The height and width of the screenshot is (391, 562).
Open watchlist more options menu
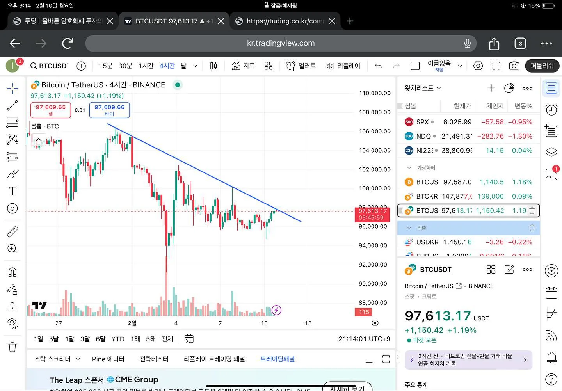pos(527,88)
